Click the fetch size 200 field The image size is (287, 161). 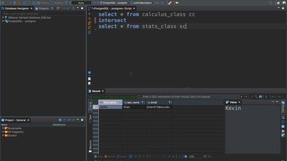(195, 157)
